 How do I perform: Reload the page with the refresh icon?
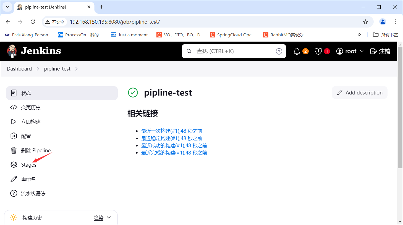click(33, 22)
